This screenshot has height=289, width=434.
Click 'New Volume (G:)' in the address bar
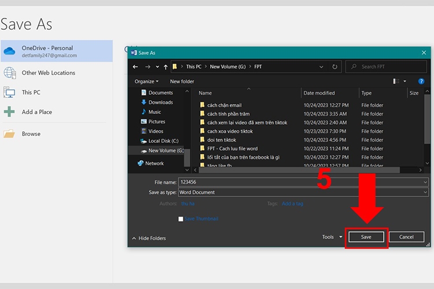pos(227,66)
